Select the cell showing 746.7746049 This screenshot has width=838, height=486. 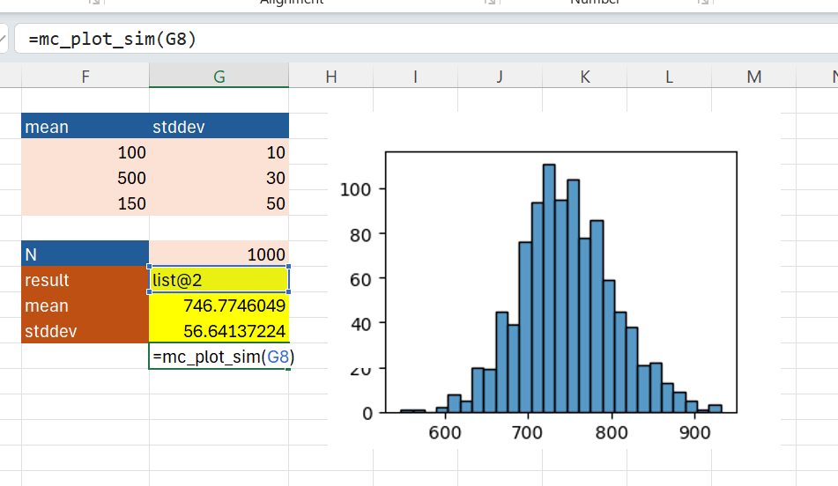point(219,305)
